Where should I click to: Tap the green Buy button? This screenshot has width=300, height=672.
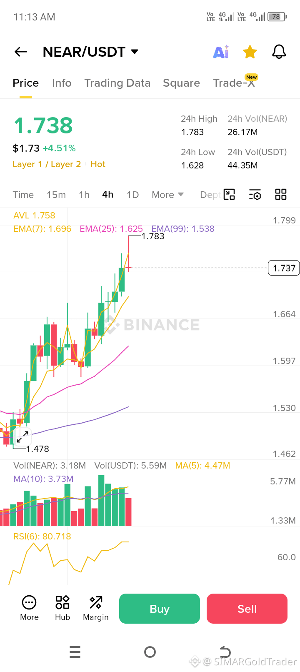tap(160, 609)
